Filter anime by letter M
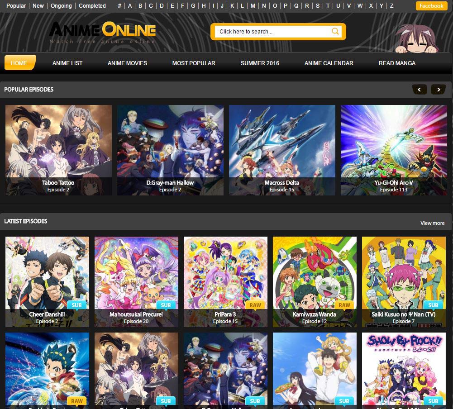 253,6
